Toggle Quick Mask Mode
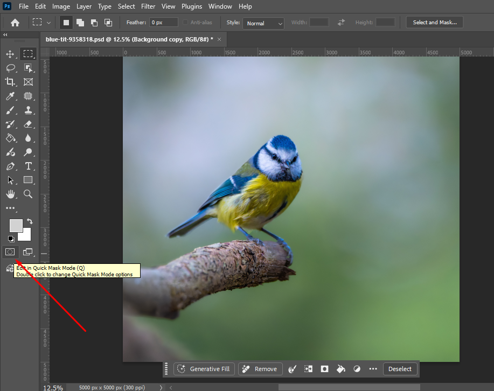This screenshot has width=494, height=391. pyautogui.click(x=10, y=252)
